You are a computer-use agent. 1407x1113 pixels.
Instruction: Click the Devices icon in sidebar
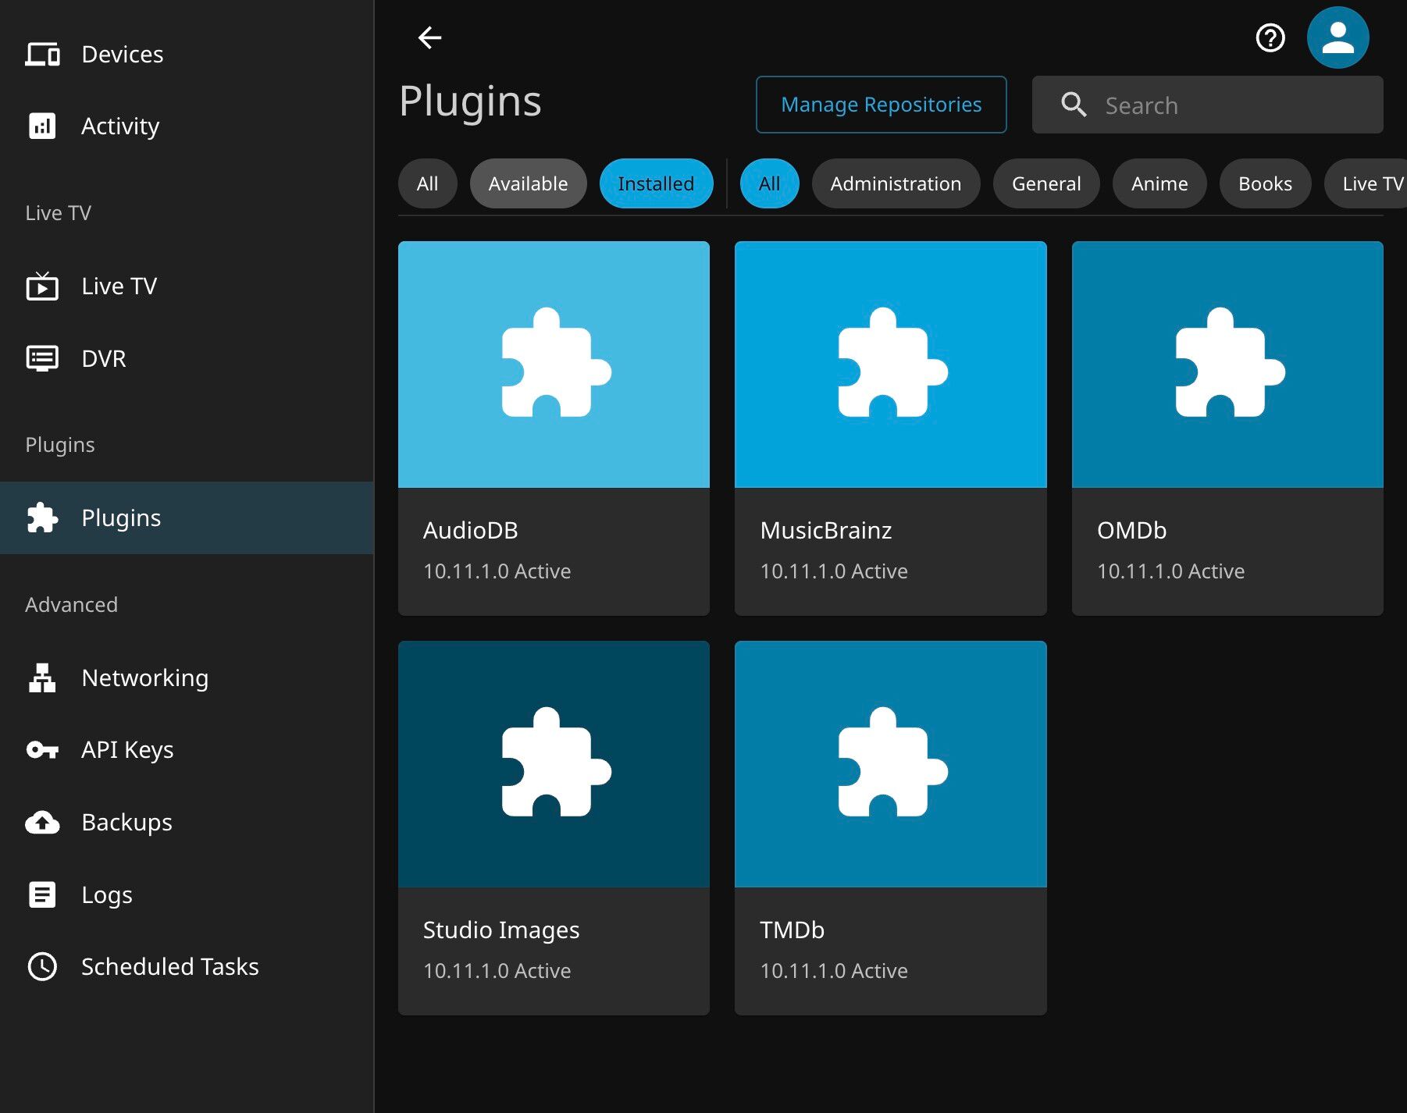pos(42,55)
